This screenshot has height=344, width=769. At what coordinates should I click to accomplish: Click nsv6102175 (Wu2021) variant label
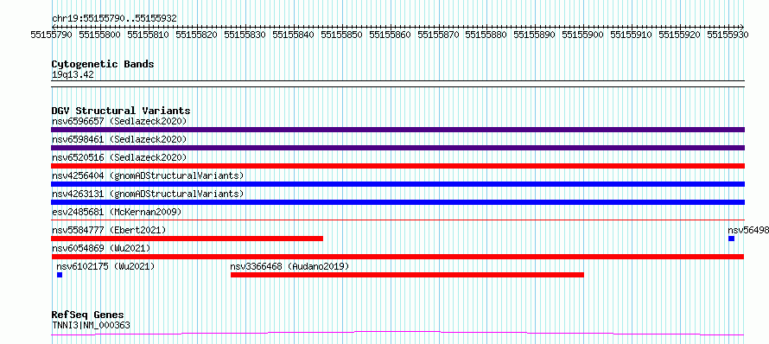(105, 266)
